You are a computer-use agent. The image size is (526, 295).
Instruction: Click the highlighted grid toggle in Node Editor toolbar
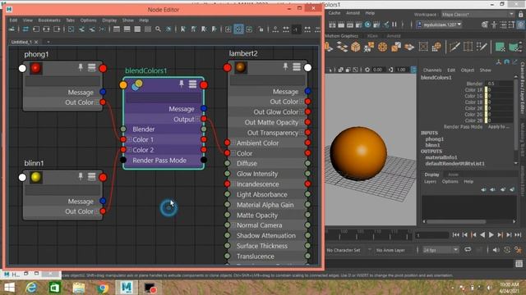coord(238,29)
